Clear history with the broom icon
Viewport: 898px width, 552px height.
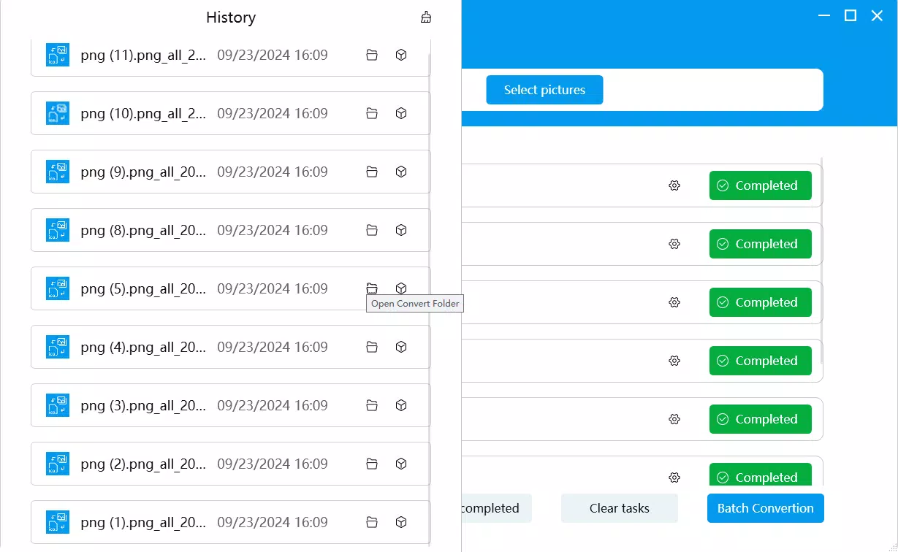click(x=426, y=18)
